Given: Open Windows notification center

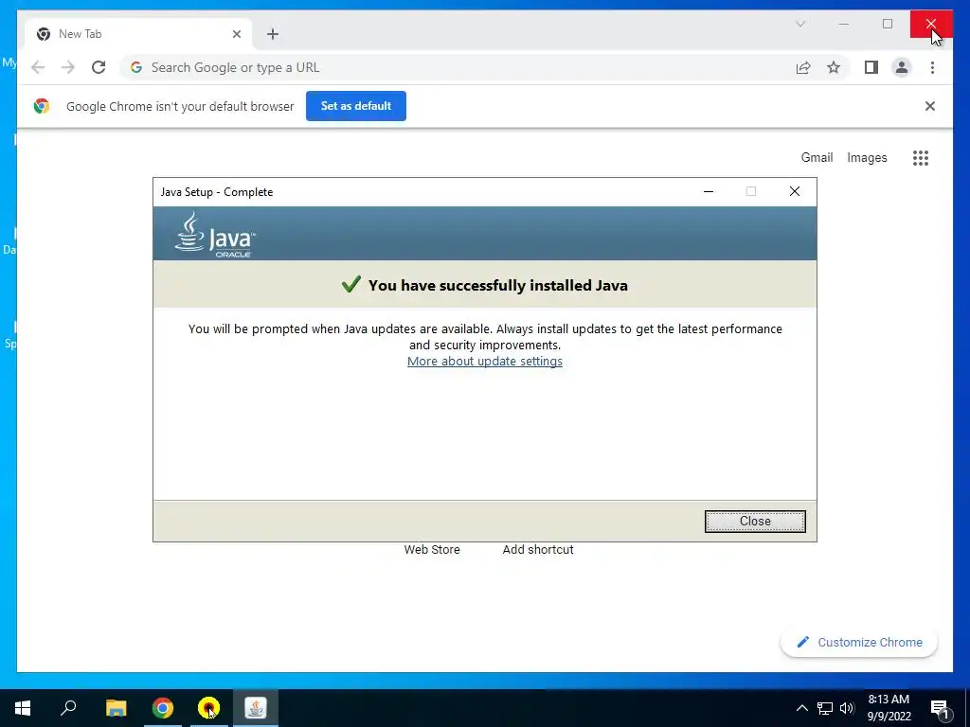Looking at the screenshot, I should click(x=939, y=708).
